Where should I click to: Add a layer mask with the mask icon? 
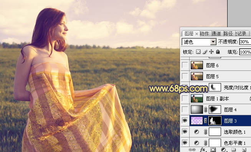click(x=213, y=150)
